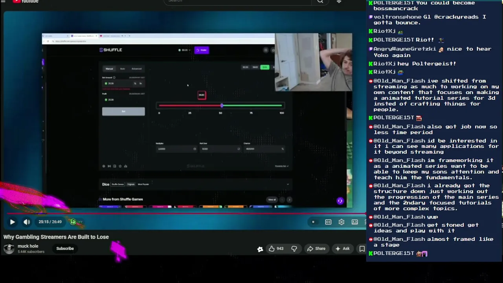Share the video
503x283 pixels.
click(x=316, y=248)
